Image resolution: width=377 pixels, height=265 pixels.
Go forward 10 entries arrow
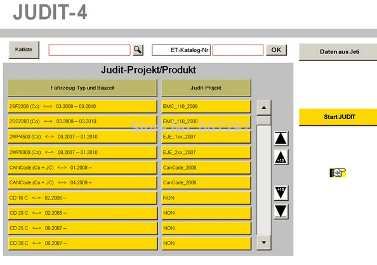281,193
